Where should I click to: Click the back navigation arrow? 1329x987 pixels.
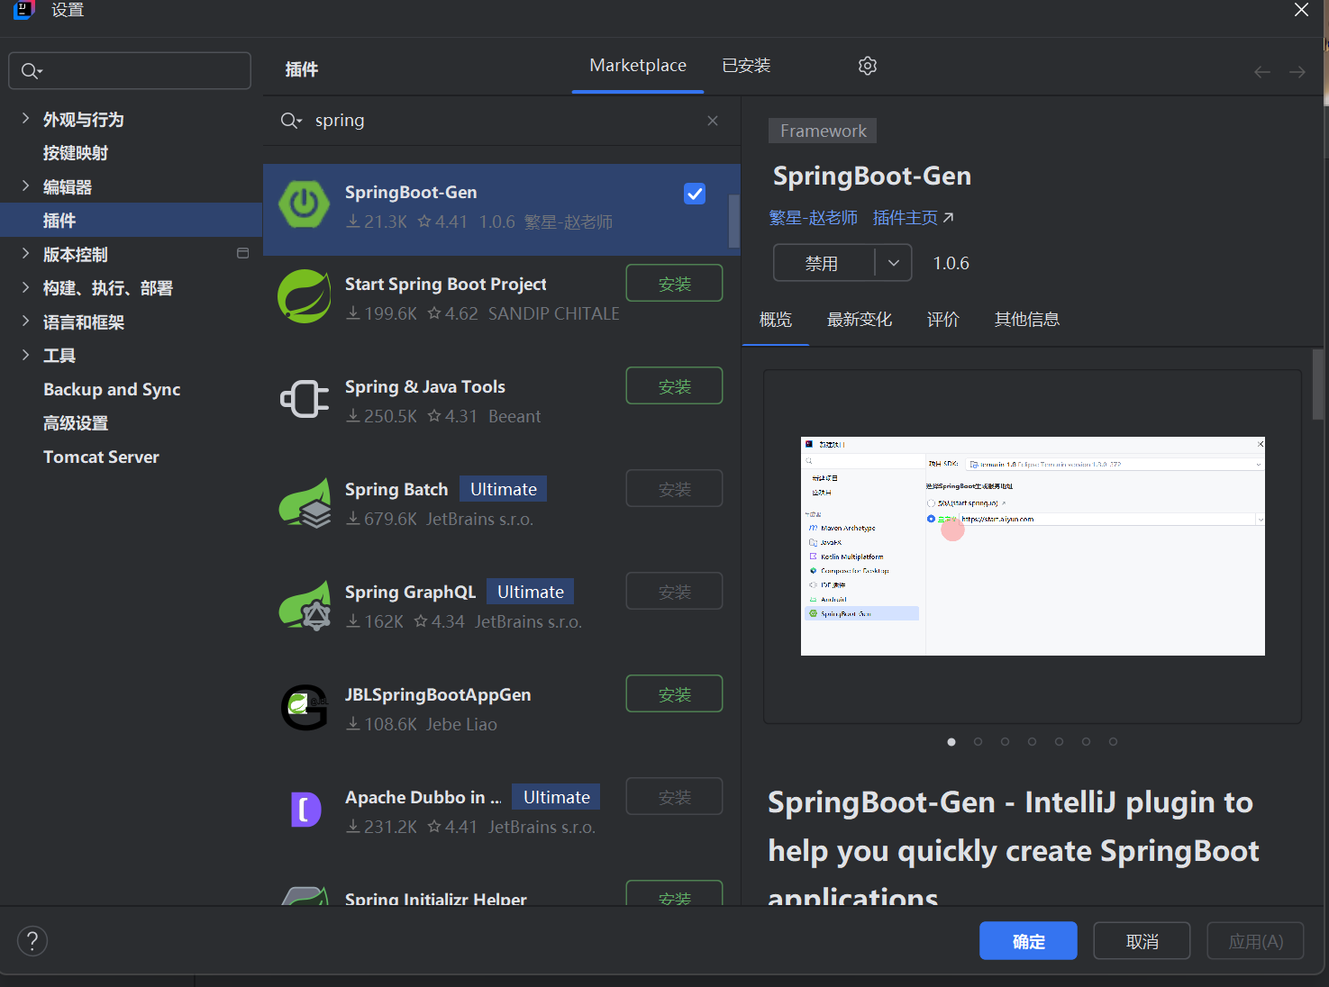(x=1262, y=72)
